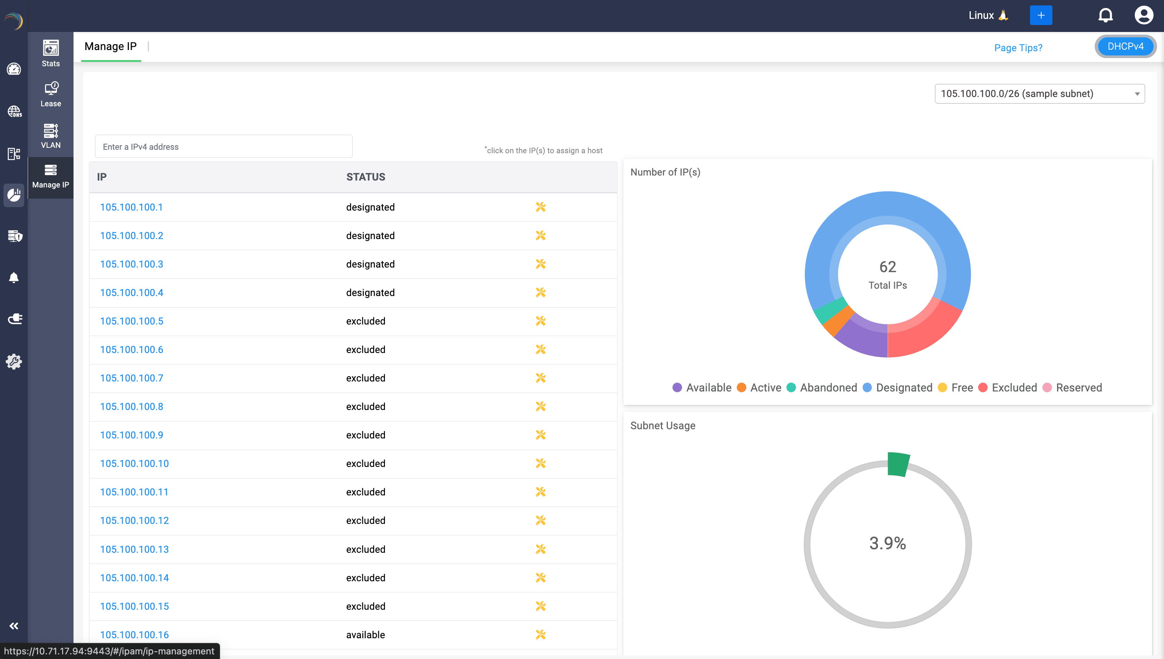Collapse the sidebar with double chevron
The height and width of the screenshot is (659, 1164).
tap(13, 626)
